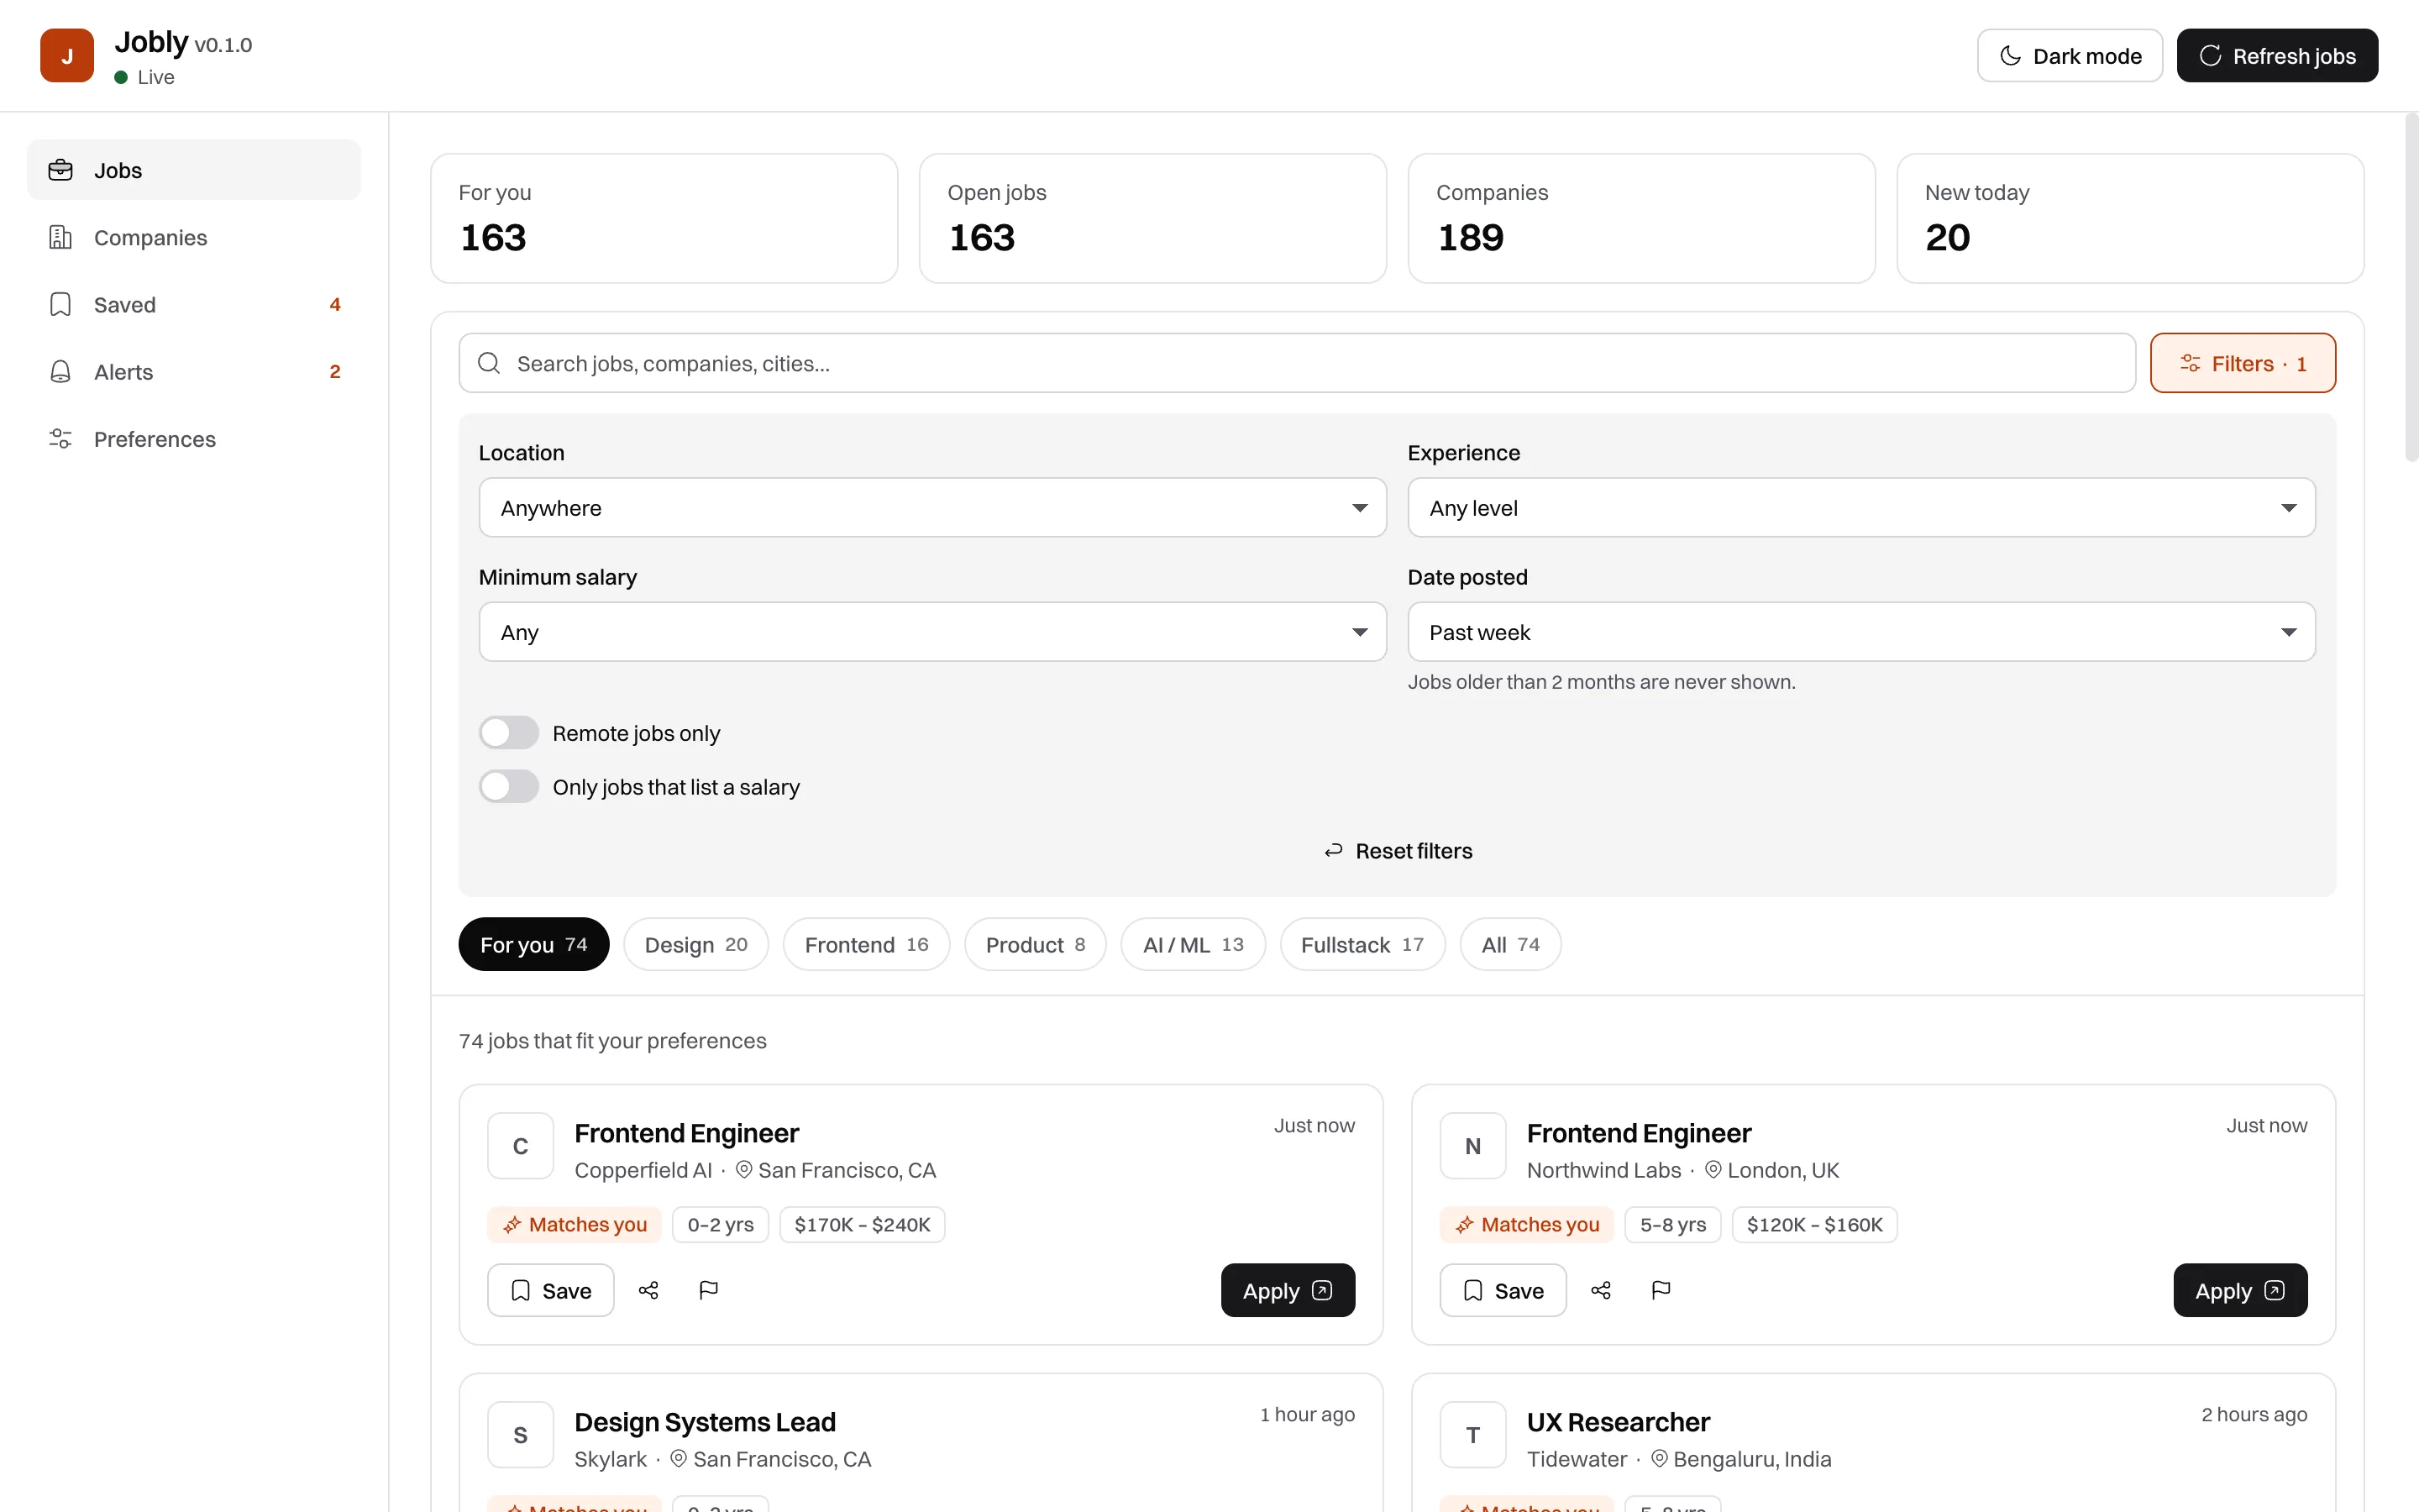Click the For you 163 stat card
This screenshot has width=2419, height=1512.
(x=664, y=218)
